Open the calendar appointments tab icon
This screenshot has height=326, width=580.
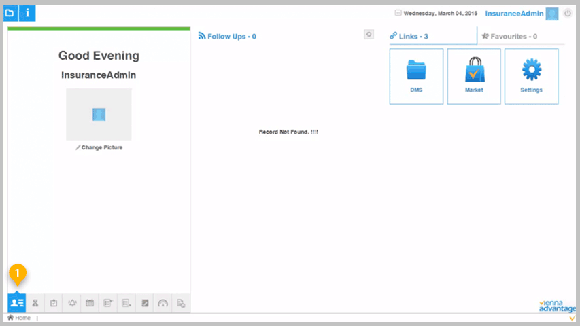(x=90, y=303)
